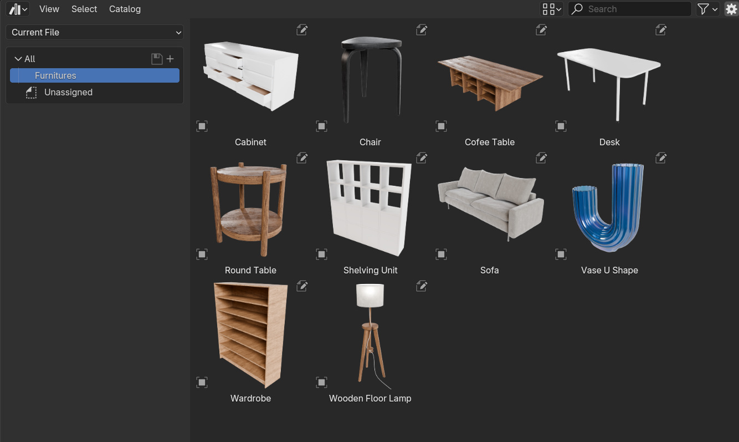Image resolution: width=739 pixels, height=442 pixels.
Task: Open the filter funnel dropdown
Action: (707, 9)
